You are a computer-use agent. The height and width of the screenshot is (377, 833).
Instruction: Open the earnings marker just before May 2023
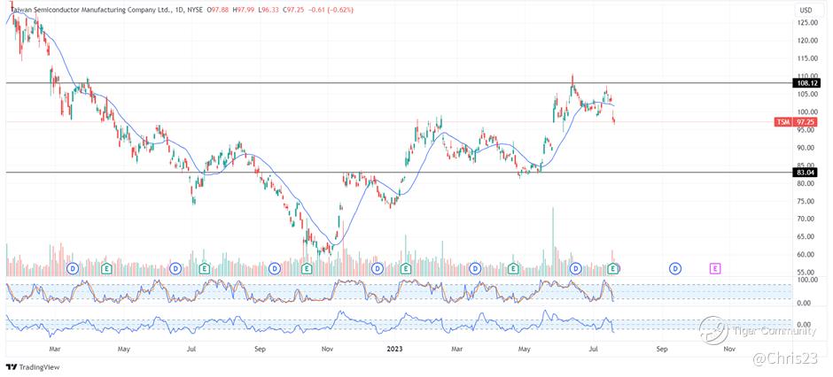[x=513, y=269]
